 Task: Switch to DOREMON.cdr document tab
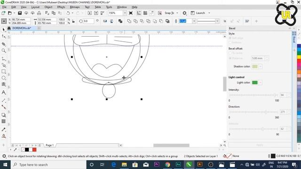[22, 28]
